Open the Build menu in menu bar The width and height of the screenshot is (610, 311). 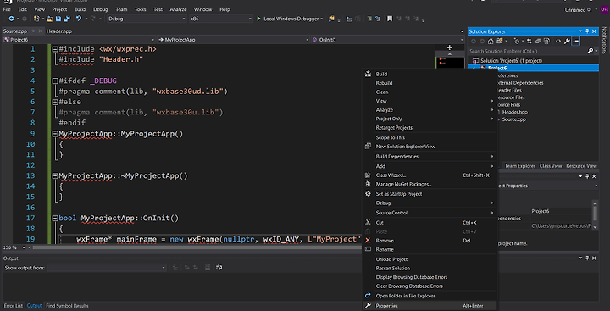(x=80, y=9)
